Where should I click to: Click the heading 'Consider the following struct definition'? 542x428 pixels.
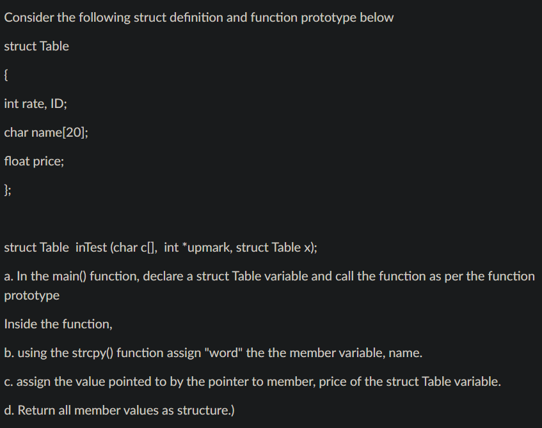click(199, 18)
